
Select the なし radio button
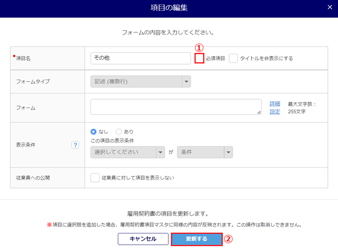(x=94, y=132)
